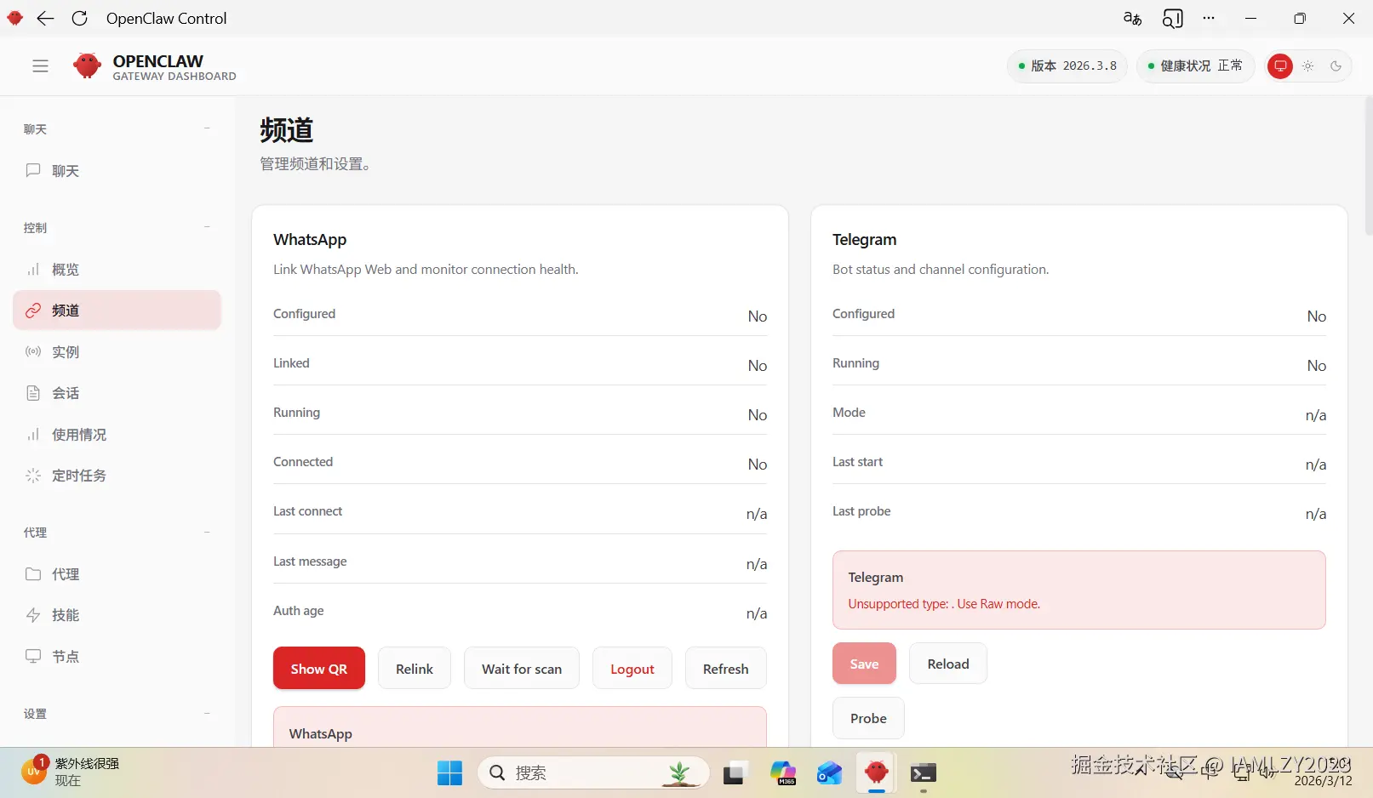Image resolution: width=1373 pixels, height=798 pixels.
Task: Open the Windows Start menu
Action: (449, 772)
